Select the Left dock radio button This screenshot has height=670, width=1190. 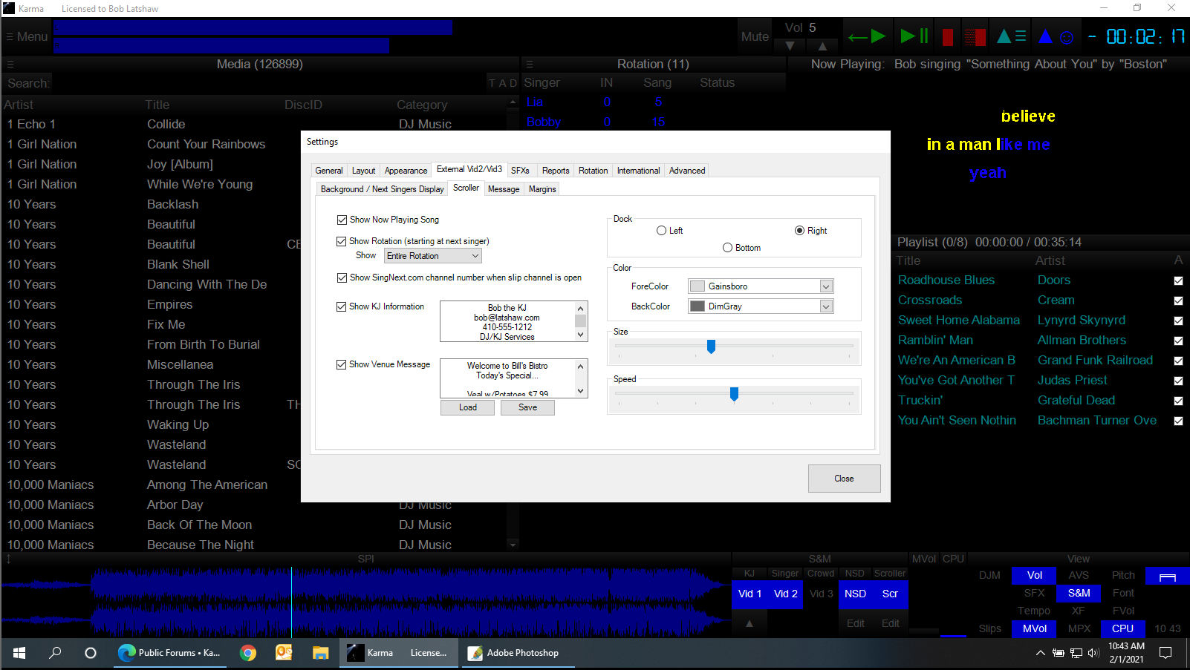661,231
